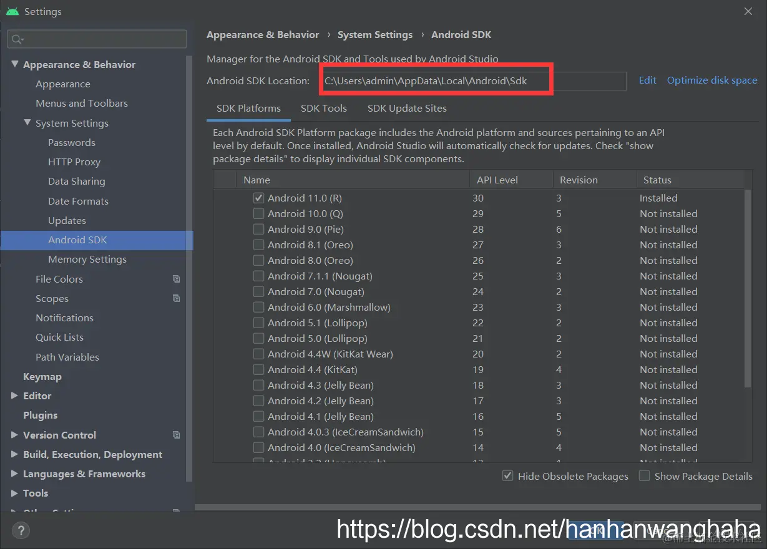Expand Build, Execution, Deployment section
This screenshot has width=767, height=549.
[15, 454]
